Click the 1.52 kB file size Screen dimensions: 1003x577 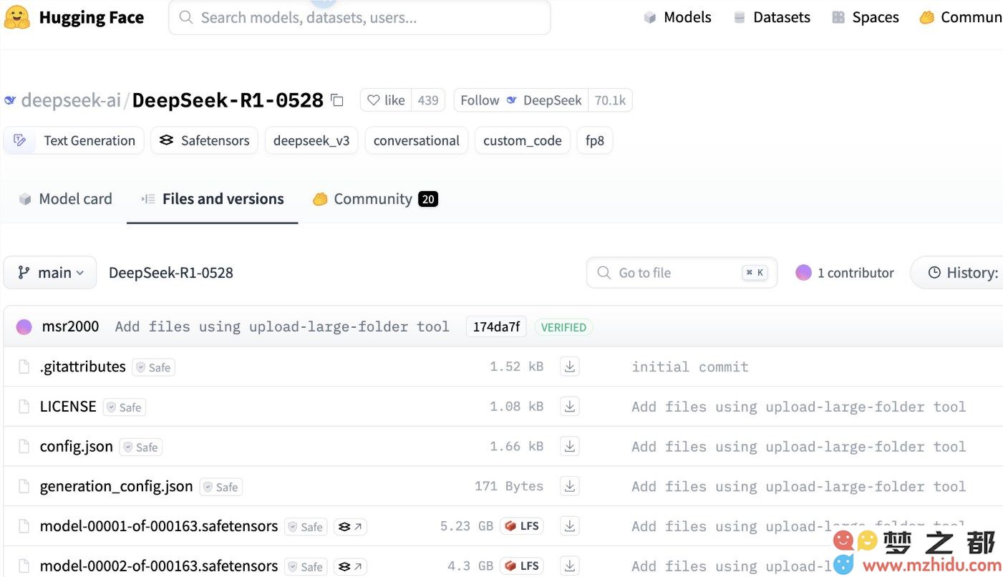click(516, 367)
